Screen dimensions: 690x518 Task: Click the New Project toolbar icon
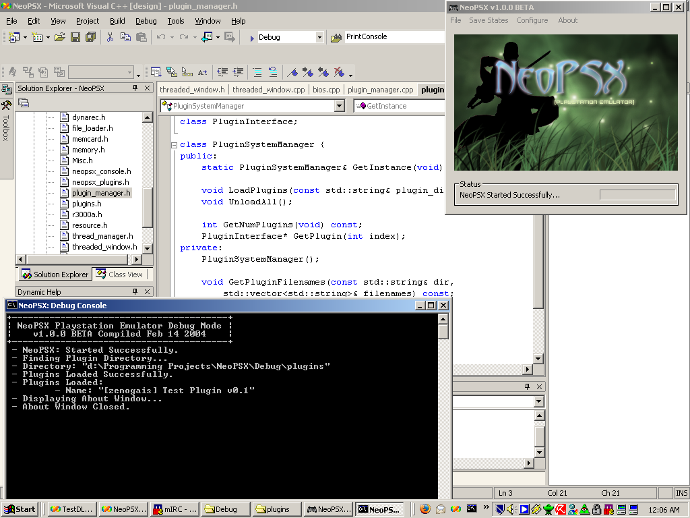pyautogui.click(x=13, y=38)
